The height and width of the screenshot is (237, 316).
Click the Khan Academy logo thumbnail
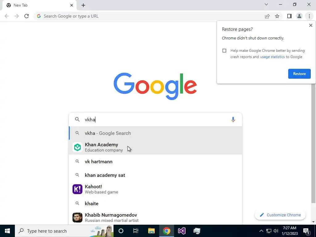[x=77, y=147]
